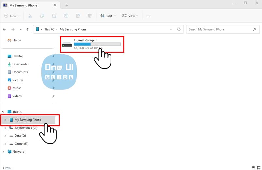Click the Cut scissors icon in toolbar

click(30, 16)
